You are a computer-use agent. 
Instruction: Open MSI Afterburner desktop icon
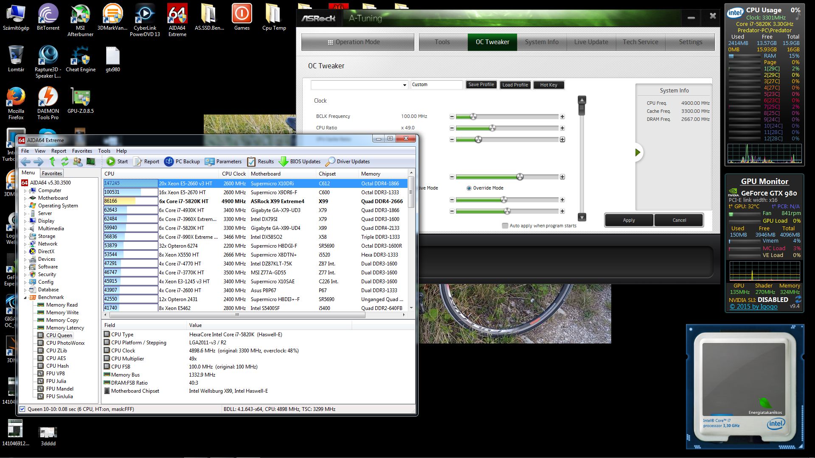pyautogui.click(x=80, y=20)
